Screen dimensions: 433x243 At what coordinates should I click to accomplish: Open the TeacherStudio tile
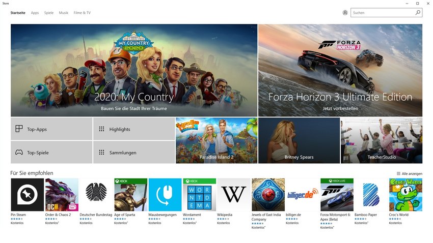[x=382, y=140]
